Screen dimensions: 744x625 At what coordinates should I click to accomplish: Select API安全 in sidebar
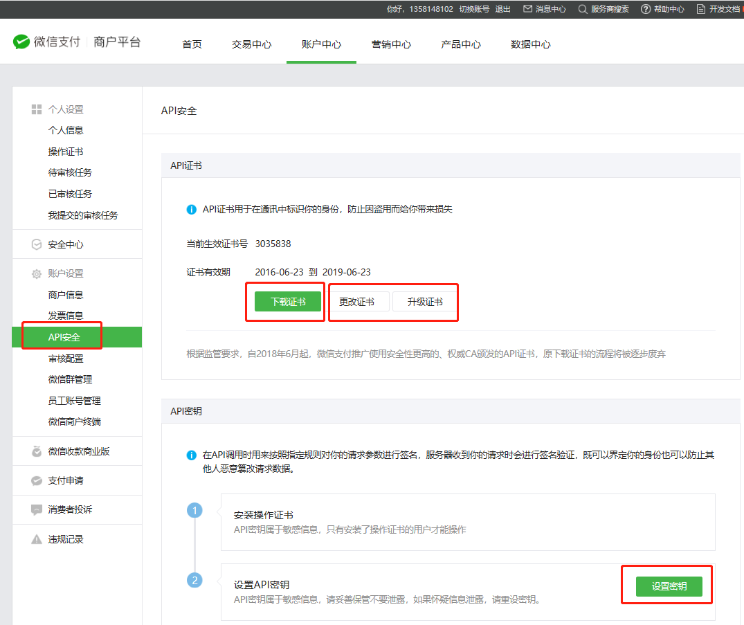(x=77, y=337)
